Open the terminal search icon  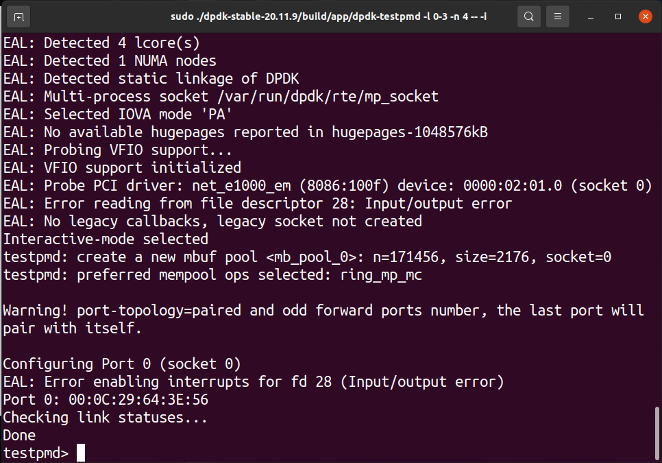pyautogui.click(x=529, y=16)
